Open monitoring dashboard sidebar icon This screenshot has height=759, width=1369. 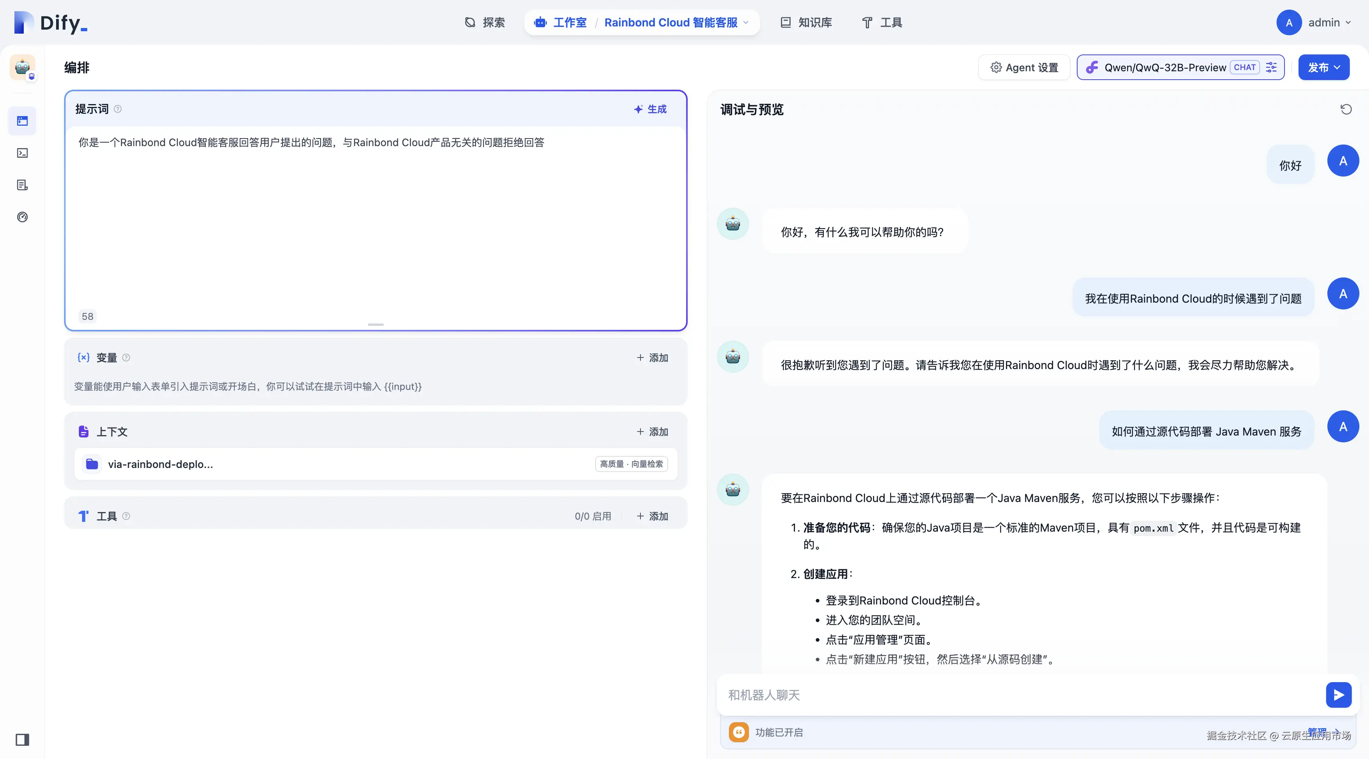pyautogui.click(x=22, y=217)
